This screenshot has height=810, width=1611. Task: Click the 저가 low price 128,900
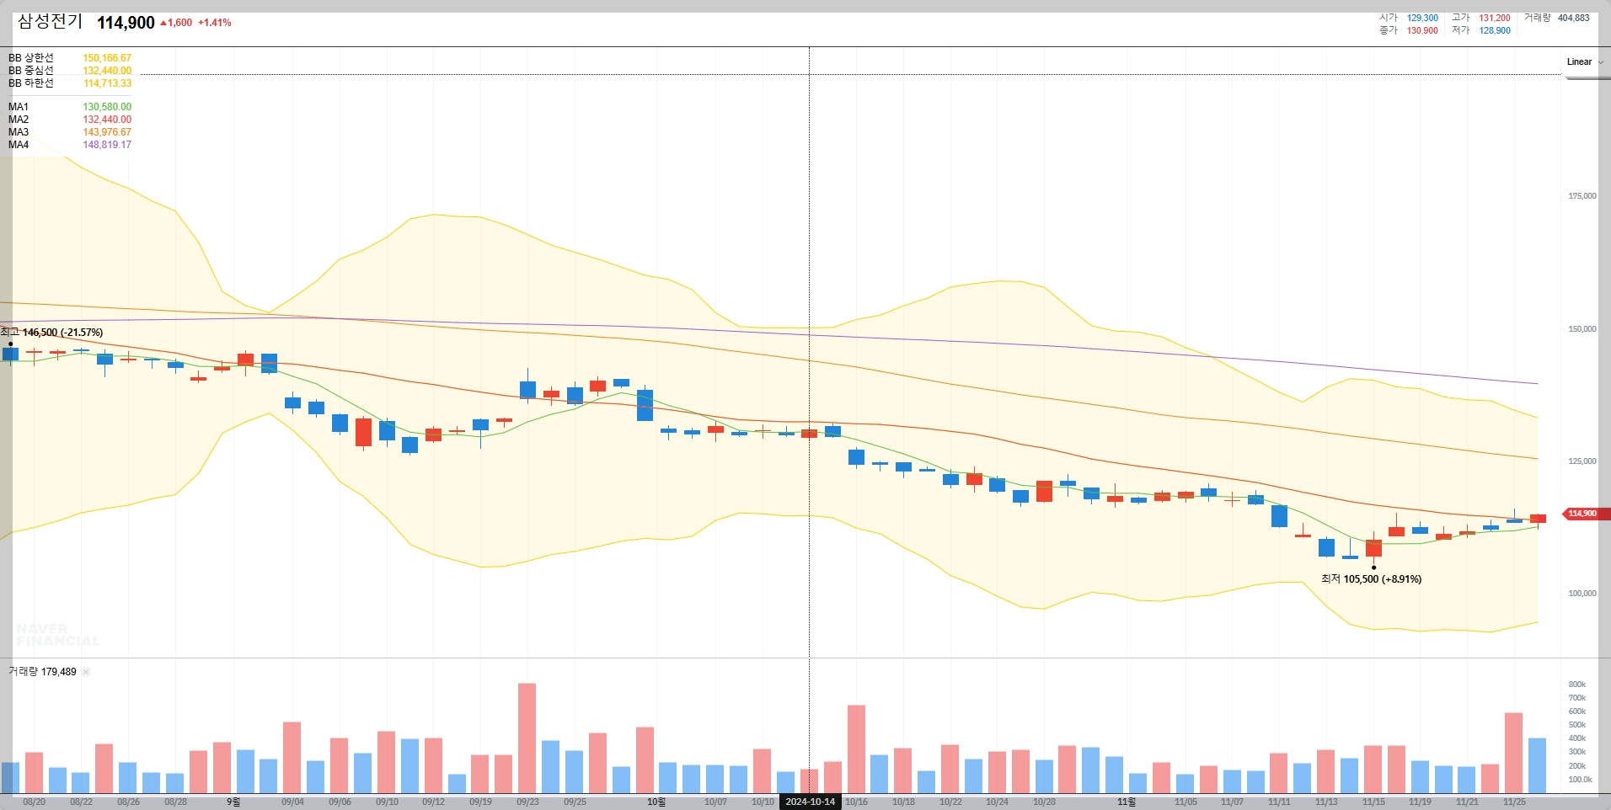(x=1495, y=30)
